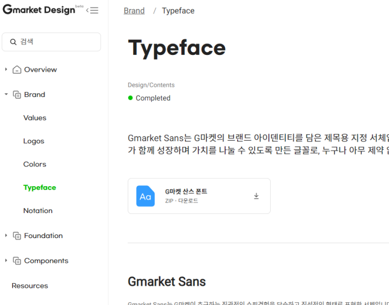Focus the 검색 search field

point(51,42)
